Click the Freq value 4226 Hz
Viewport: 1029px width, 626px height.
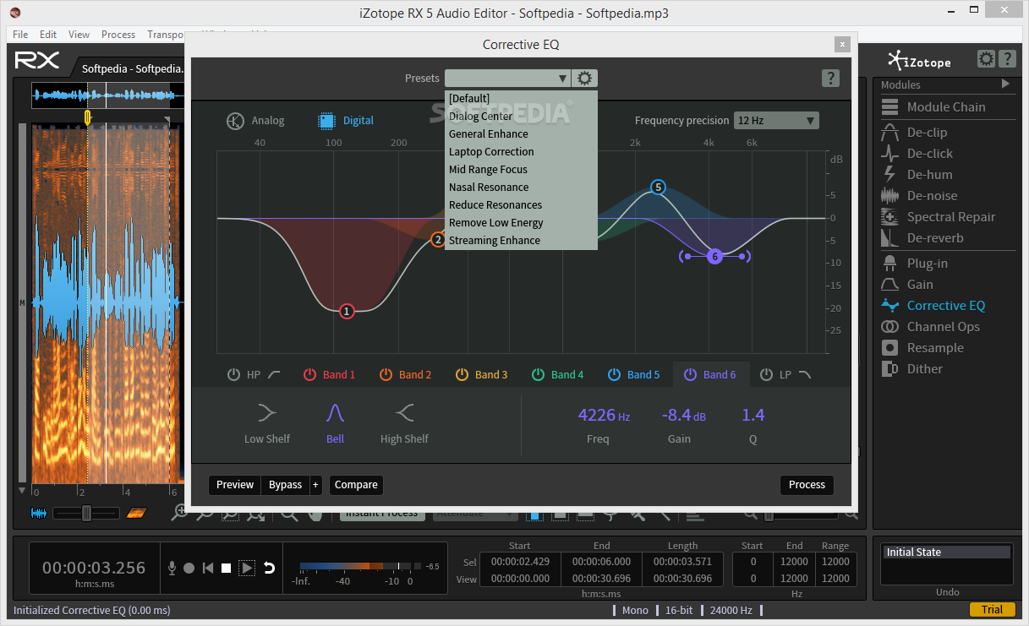tap(604, 415)
